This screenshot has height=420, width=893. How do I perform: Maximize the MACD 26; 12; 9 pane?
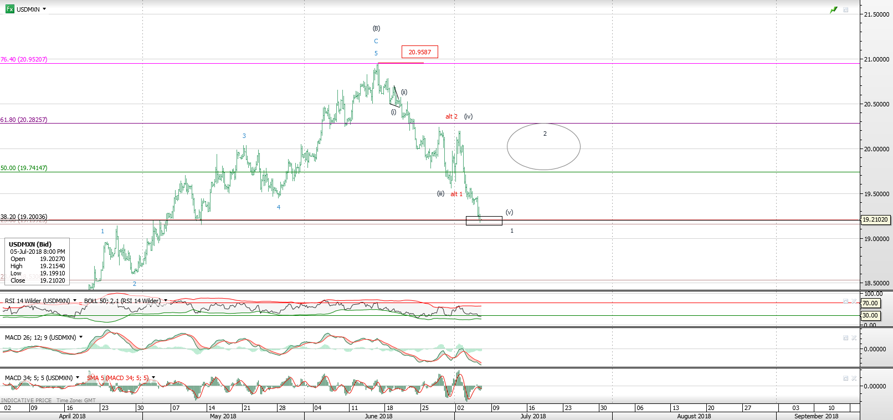(845, 338)
